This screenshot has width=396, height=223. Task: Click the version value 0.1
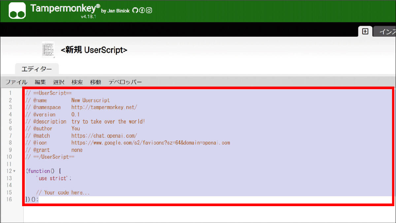[76, 114]
